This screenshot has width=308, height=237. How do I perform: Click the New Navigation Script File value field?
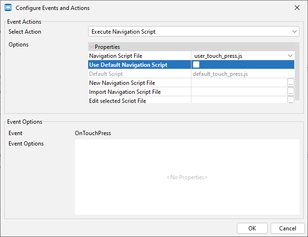[239, 83]
